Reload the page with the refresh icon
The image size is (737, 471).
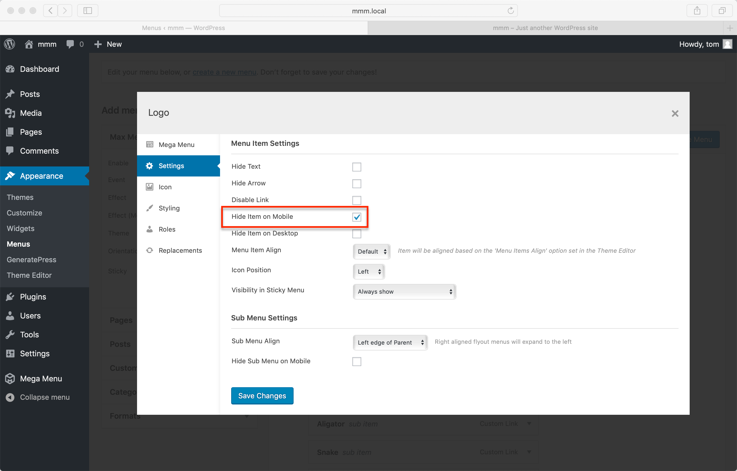point(510,11)
